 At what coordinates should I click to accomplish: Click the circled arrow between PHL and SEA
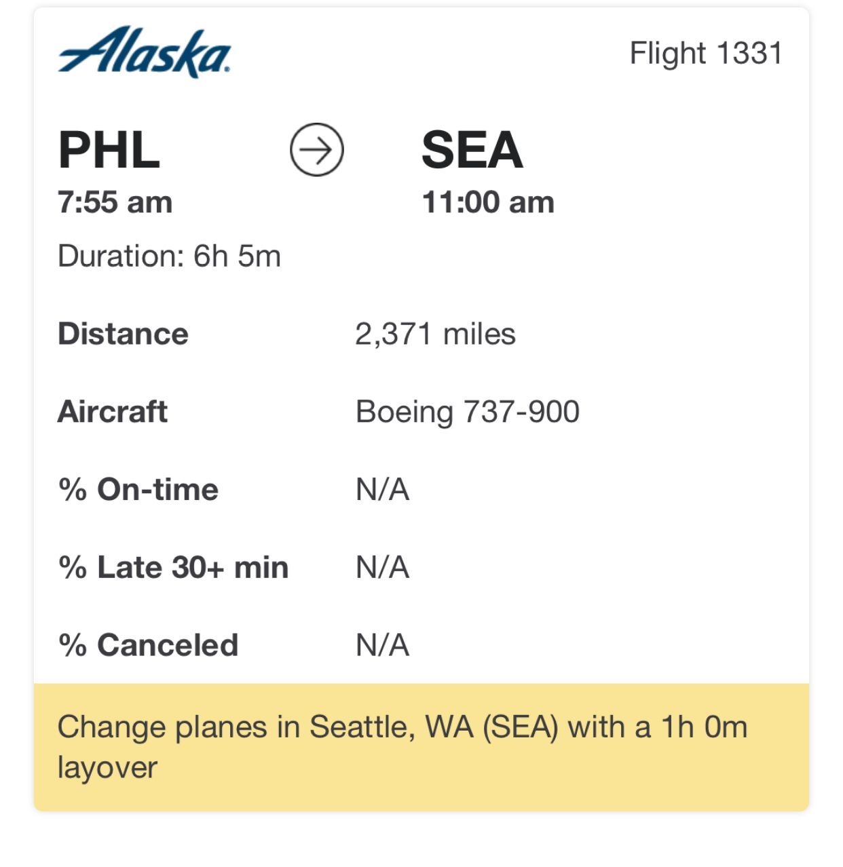coord(317,150)
